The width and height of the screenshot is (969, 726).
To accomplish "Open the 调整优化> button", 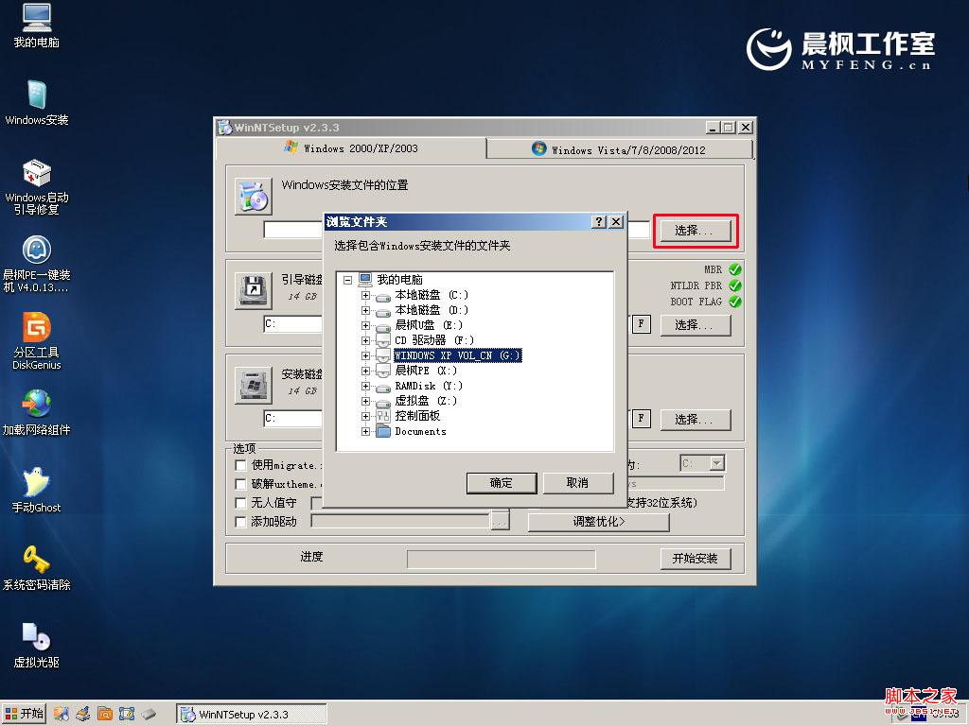I will coord(598,522).
